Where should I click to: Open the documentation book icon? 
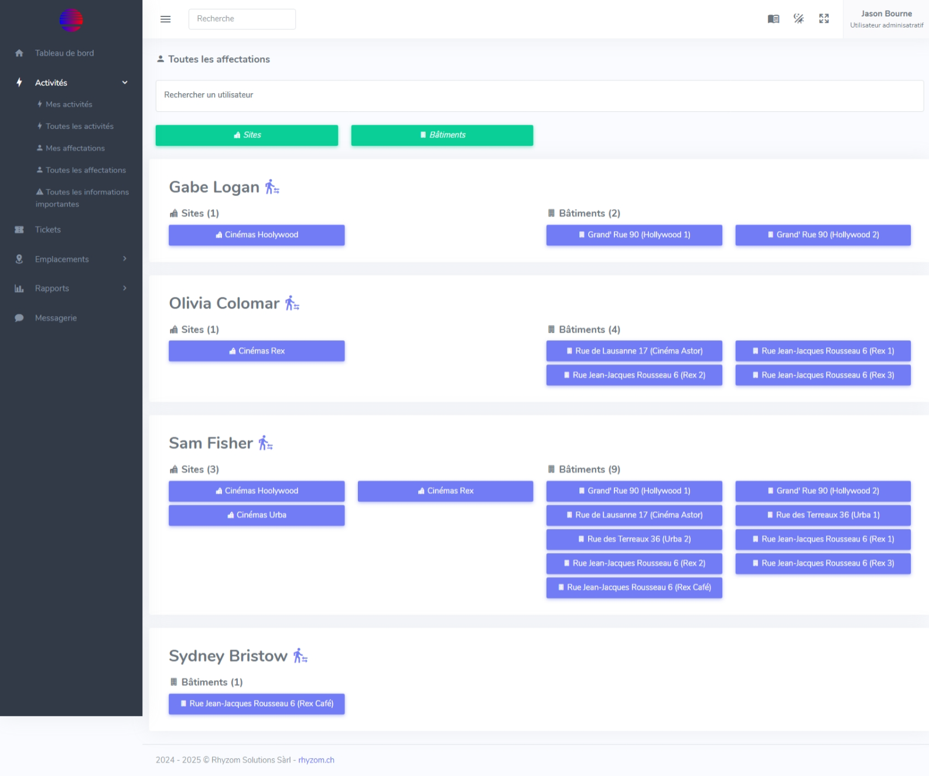pos(773,19)
